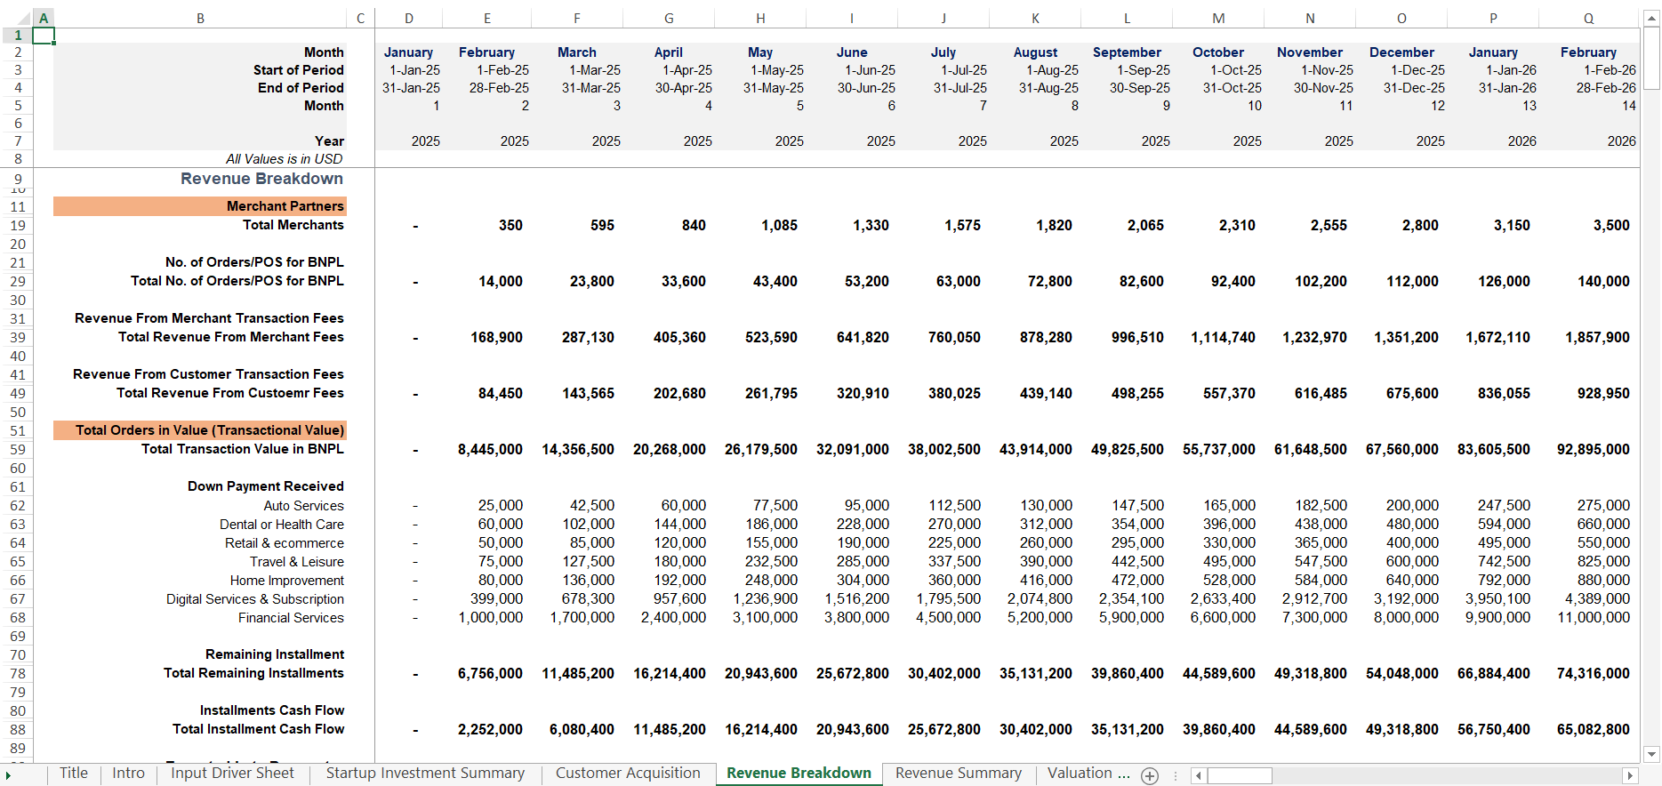Select column K header
Viewport: 1662px width, 786px height.
point(1035,18)
